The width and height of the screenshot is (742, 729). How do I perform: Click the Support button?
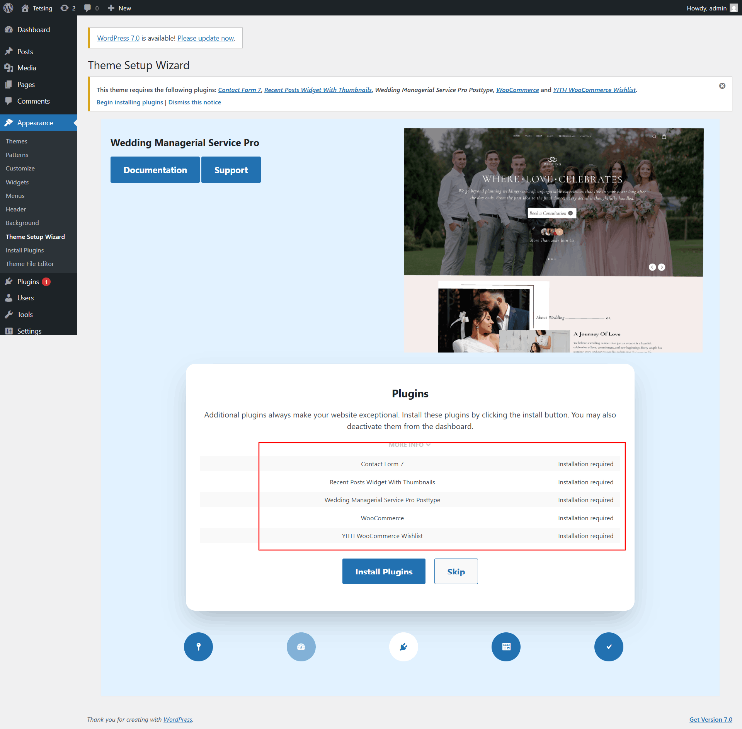(x=231, y=170)
